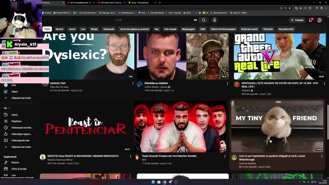The image size is (329, 185).
Task: Open the Canva bookmark
Action: 142,13
